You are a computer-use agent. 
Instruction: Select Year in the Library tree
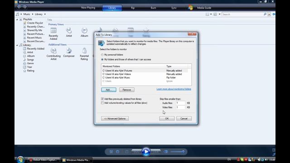[x=29, y=67]
